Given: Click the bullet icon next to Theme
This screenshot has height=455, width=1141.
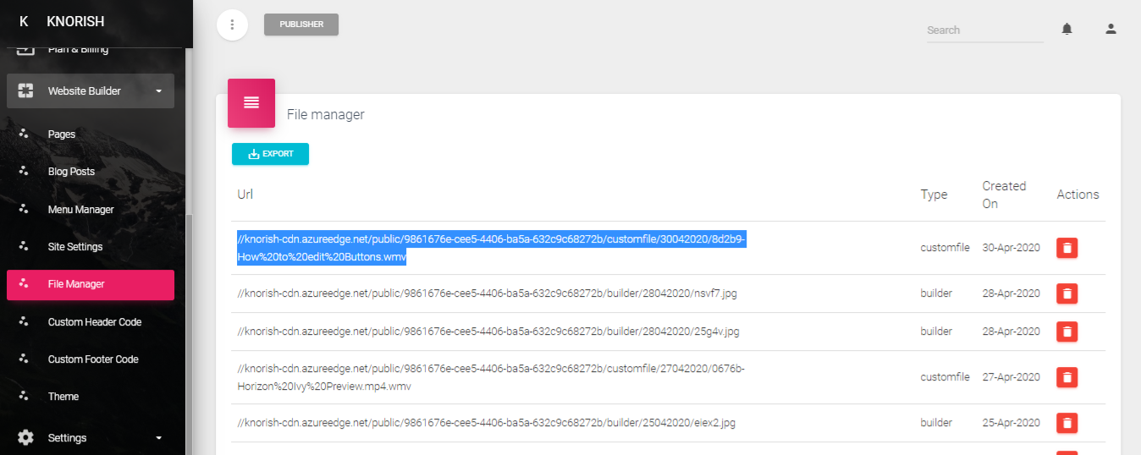Looking at the screenshot, I should (x=24, y=396).
